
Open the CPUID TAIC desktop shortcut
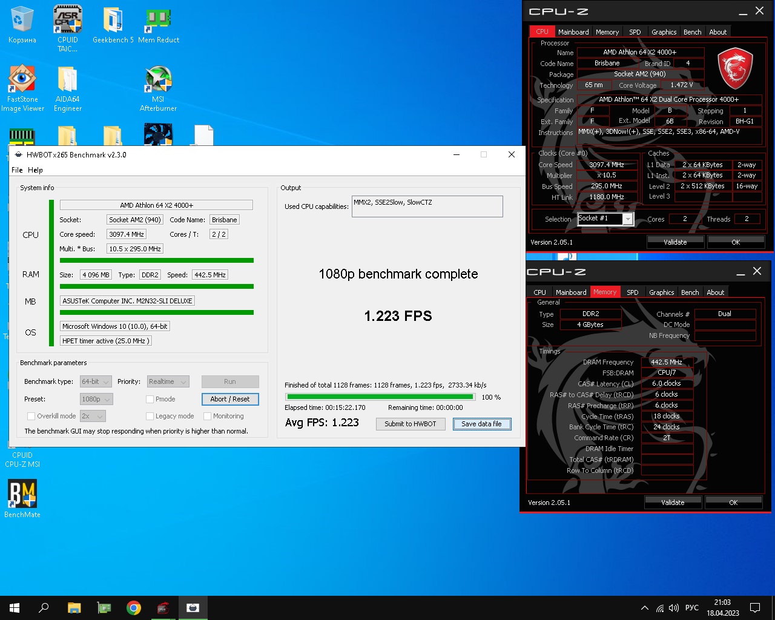(68, 28)
